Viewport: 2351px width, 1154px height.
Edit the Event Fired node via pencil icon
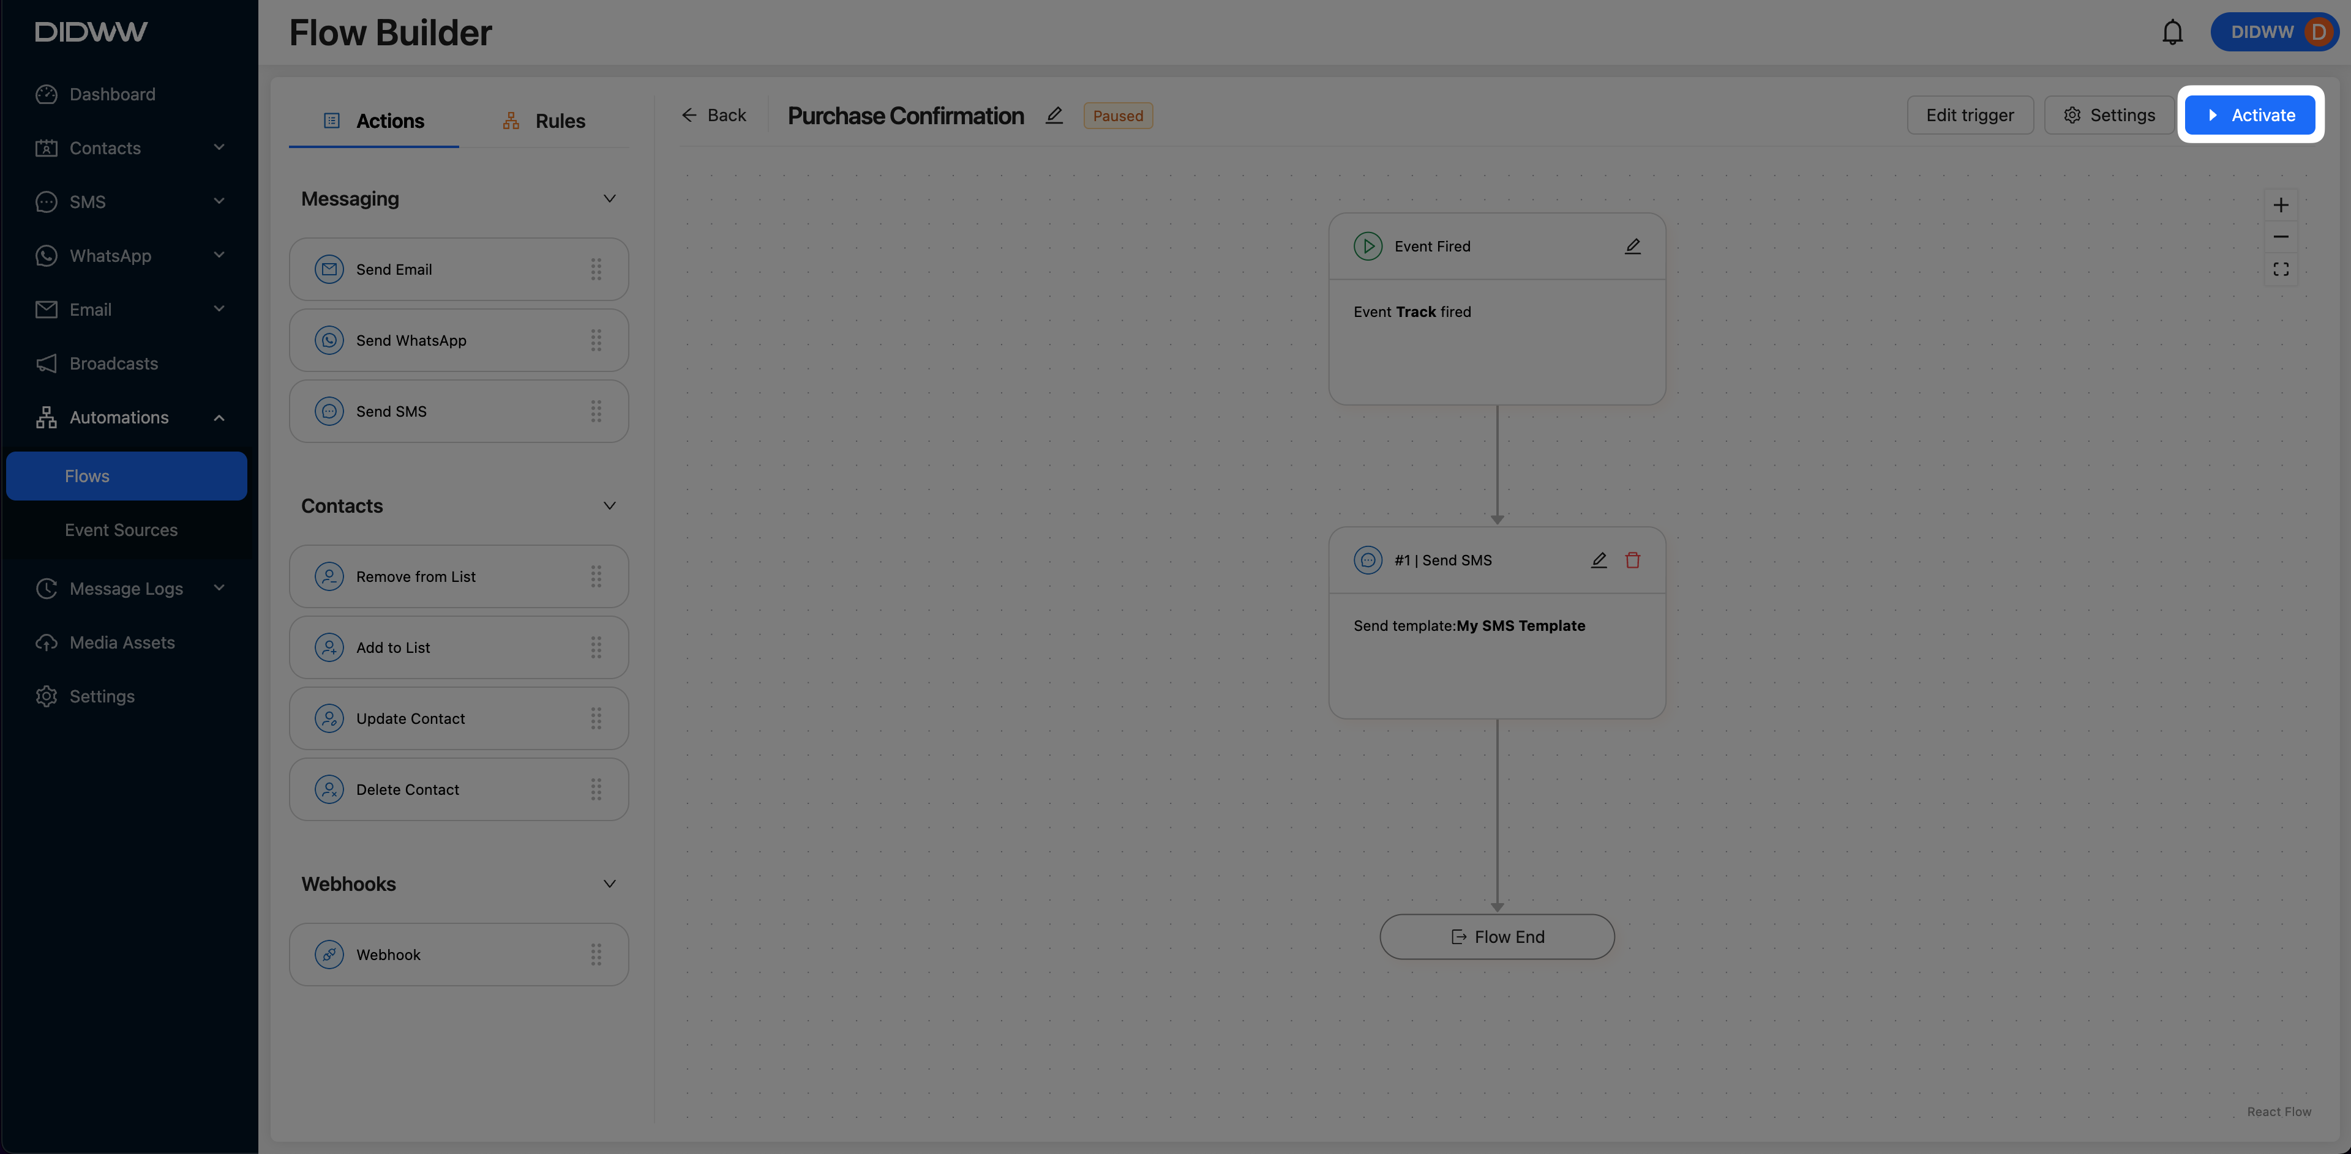(1632, 247)
